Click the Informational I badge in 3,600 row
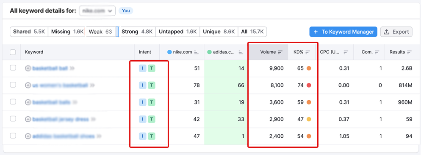This screenshot has width=421, height=155. (143, 102)
